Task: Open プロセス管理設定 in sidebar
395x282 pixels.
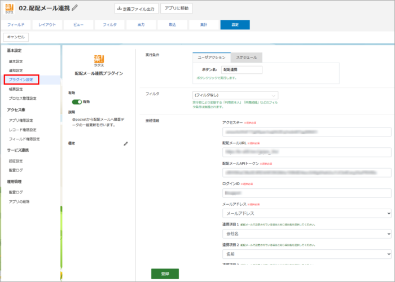Action: 23,98
